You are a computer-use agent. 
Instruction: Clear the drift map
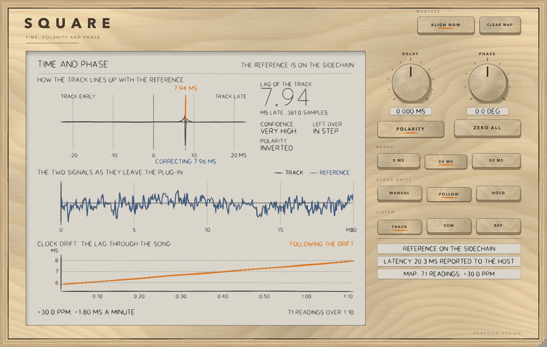[x=500, y=25]
